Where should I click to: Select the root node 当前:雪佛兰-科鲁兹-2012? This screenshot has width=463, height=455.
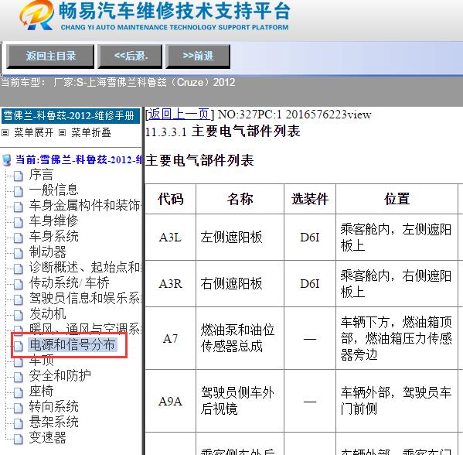79,159
